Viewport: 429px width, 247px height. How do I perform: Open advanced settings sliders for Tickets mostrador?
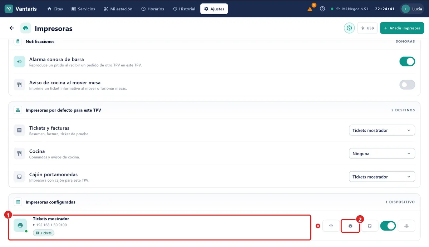click(x=406, y=226)
